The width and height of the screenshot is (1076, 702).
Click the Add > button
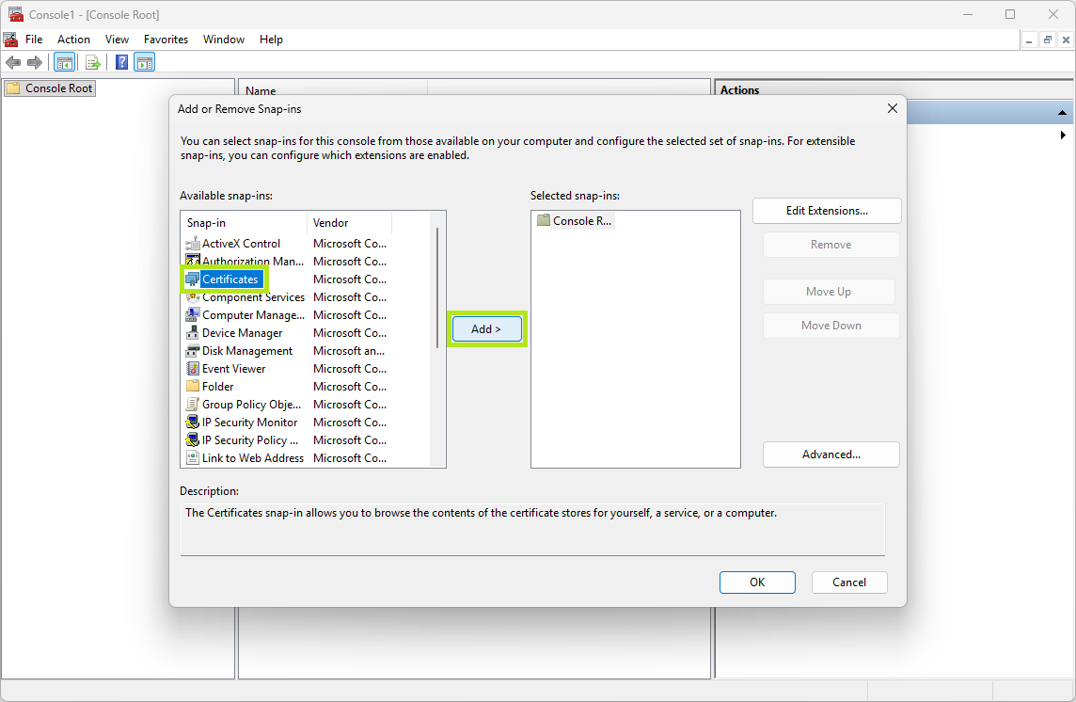pos(486,329)
